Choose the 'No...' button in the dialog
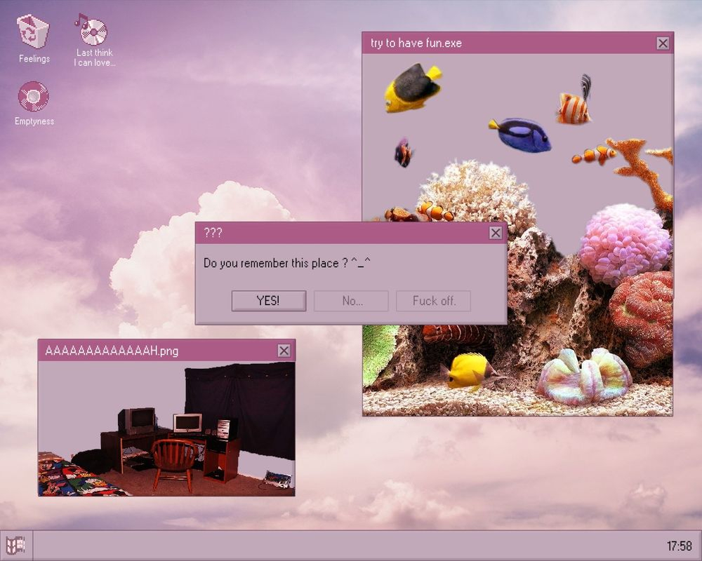 (351, 301)
